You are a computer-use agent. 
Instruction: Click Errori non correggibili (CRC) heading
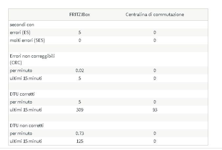tap(32, 59)
